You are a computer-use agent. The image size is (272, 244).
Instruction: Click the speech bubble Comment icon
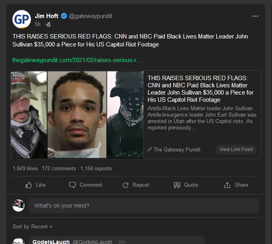point(72,185)
